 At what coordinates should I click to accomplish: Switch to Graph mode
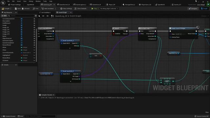204,9
